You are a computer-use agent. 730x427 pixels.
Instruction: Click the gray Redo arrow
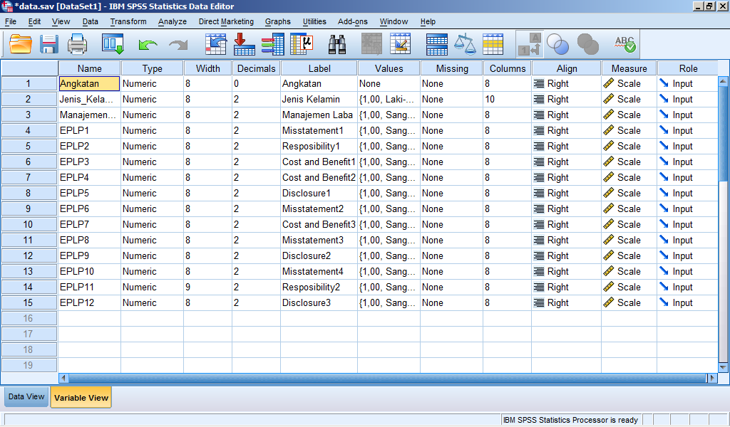178,45
